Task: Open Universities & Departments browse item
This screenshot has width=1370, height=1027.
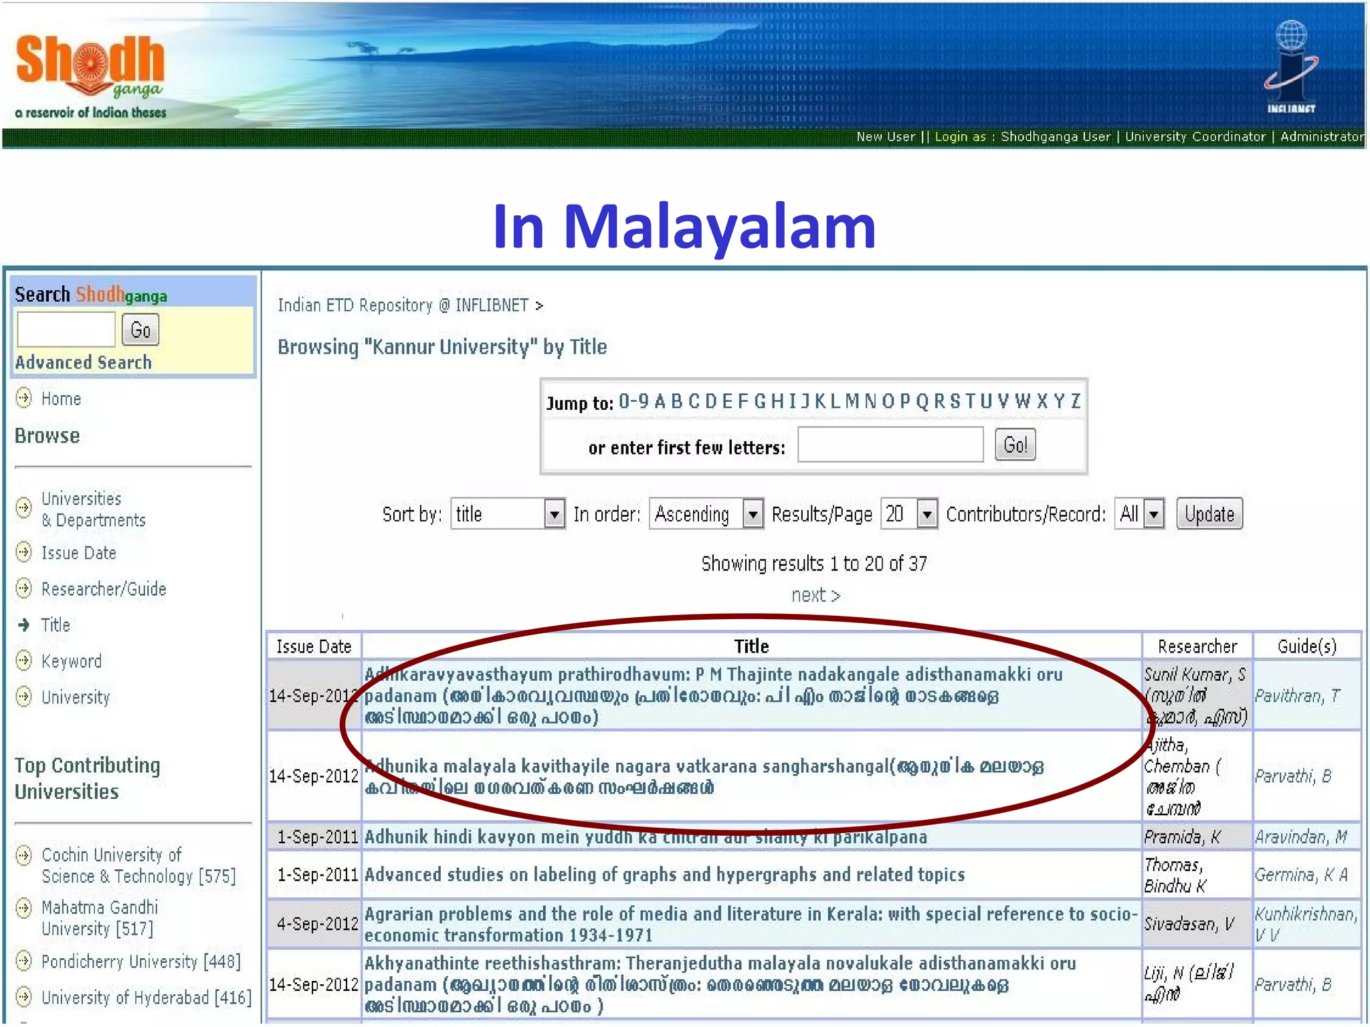Action: pyautogui.click(x=92, y=509)
